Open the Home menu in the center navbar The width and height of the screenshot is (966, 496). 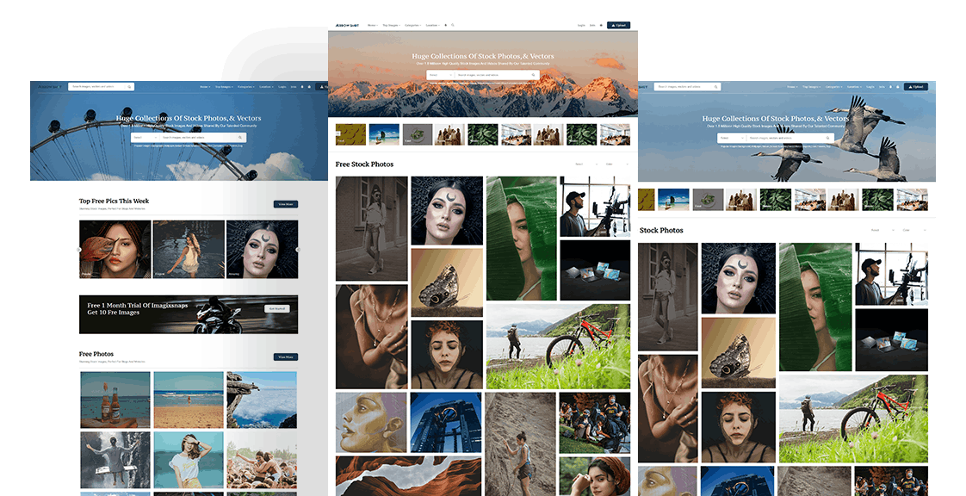coord(372,26)
